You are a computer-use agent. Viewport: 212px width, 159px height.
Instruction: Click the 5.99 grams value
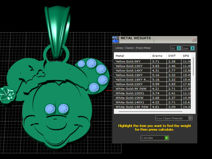155,84
